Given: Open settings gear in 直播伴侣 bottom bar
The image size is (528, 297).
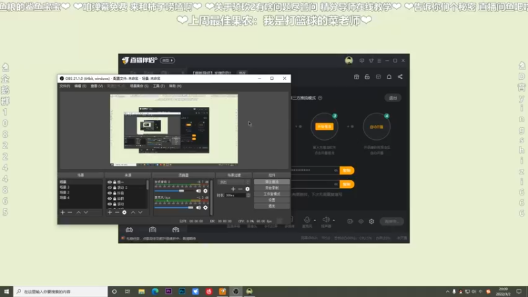Looking at the screenshot, I should point(372,221).
